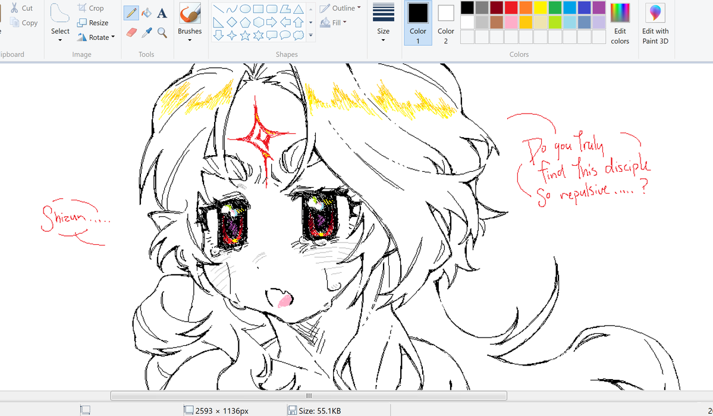
Task: Select the Pencil tool
Action: tap(131, 12)
